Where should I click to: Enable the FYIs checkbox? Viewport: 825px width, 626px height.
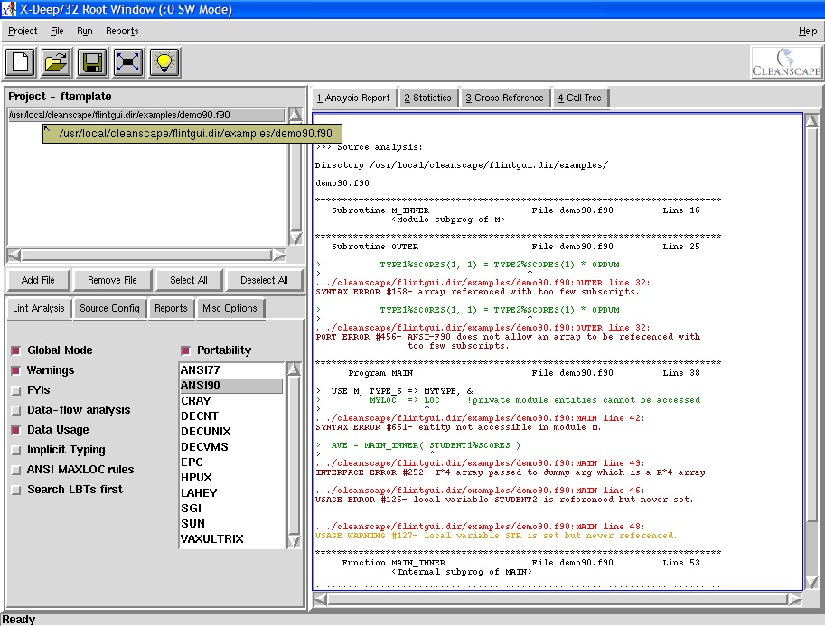(16, 390)
